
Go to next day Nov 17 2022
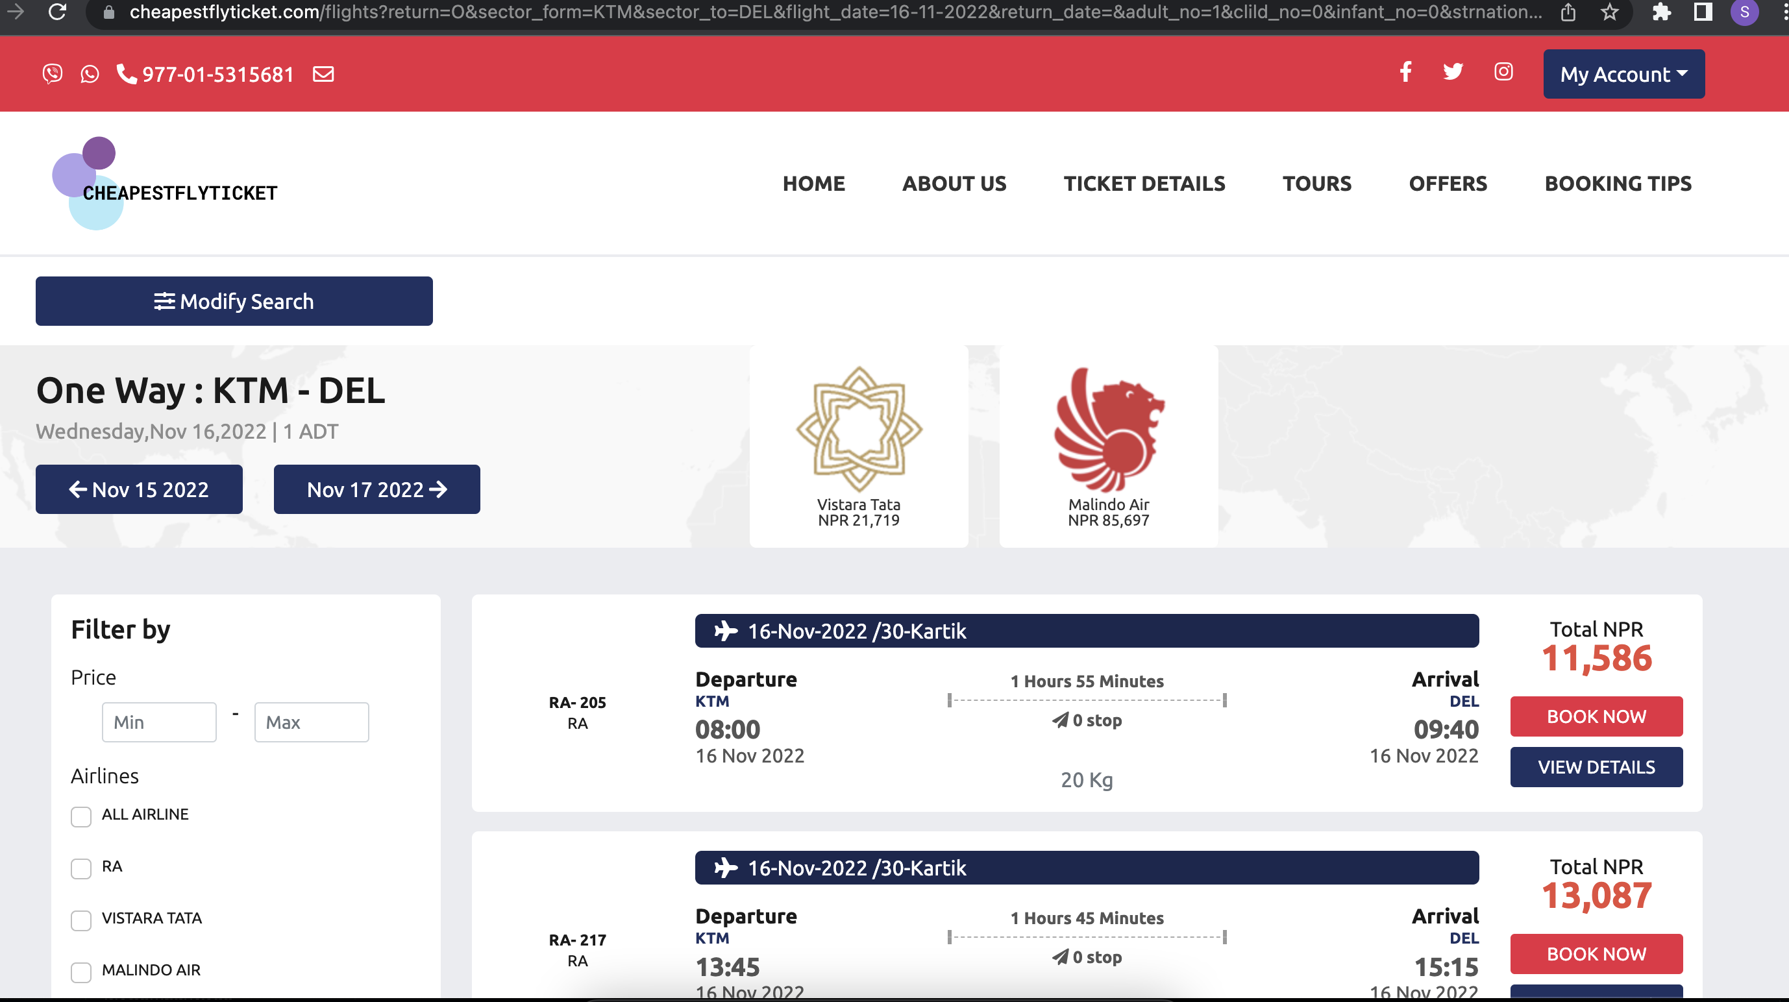(x=376, y=489)
